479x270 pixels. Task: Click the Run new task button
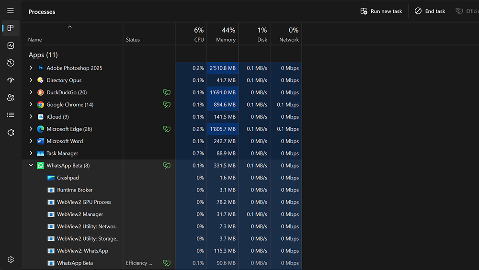tap(381, 11)
